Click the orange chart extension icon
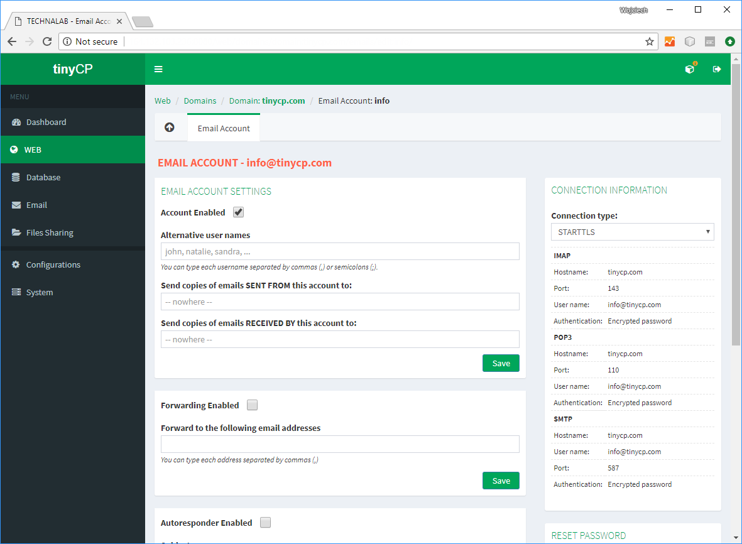Screen dimensions: 742x544 point(670,41)
